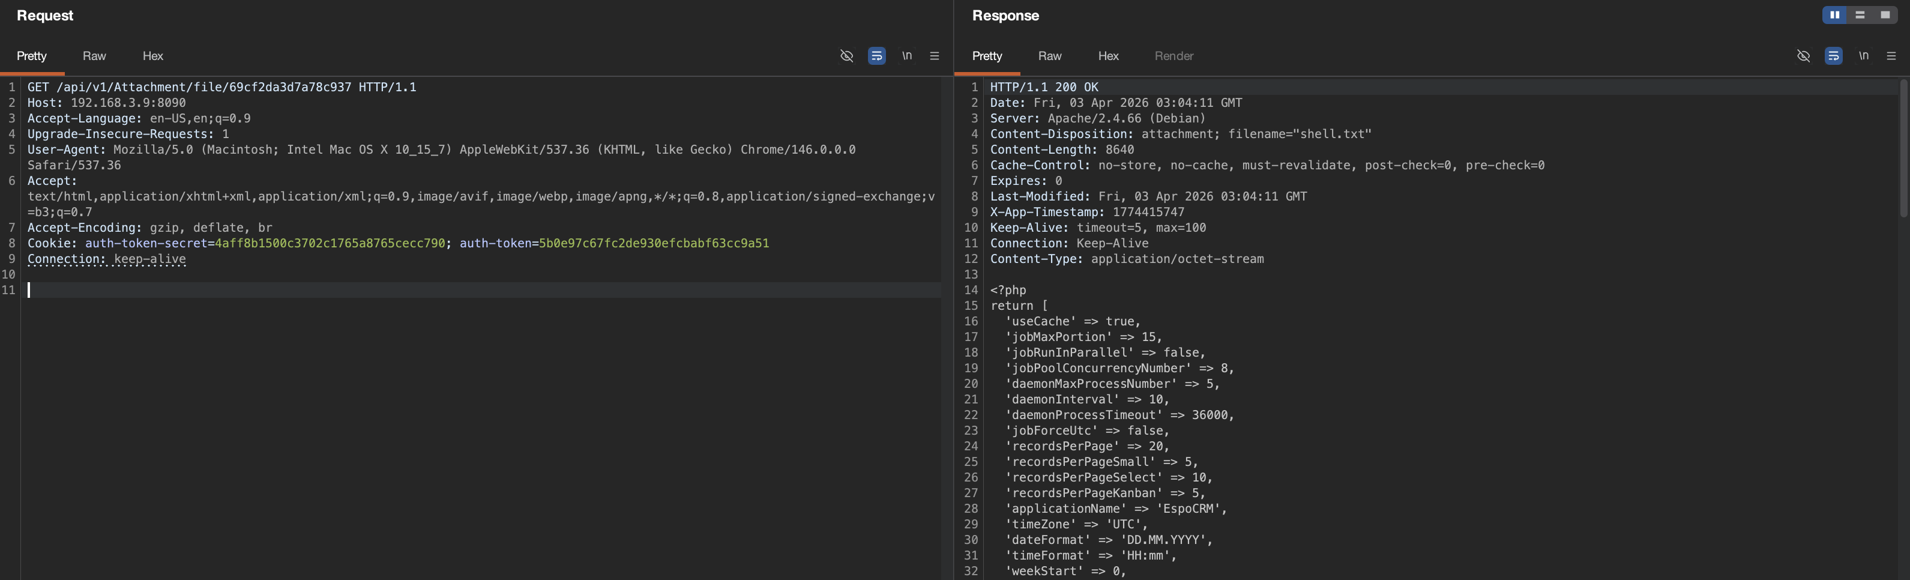Switch to the horizontal split layout option
This screenshot has height=580, width=1910.
pyautogui.click(x=1858, y=15)
